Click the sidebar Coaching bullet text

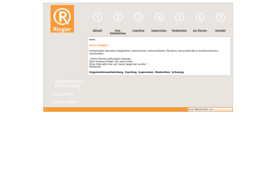(63, 94)
